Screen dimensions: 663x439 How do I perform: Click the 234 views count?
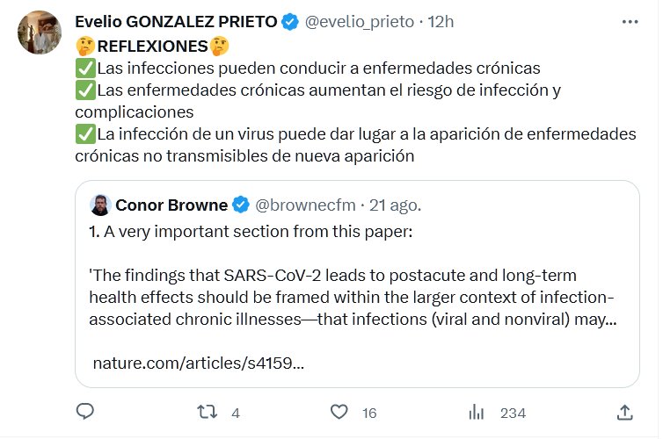[x=513, y=413]
